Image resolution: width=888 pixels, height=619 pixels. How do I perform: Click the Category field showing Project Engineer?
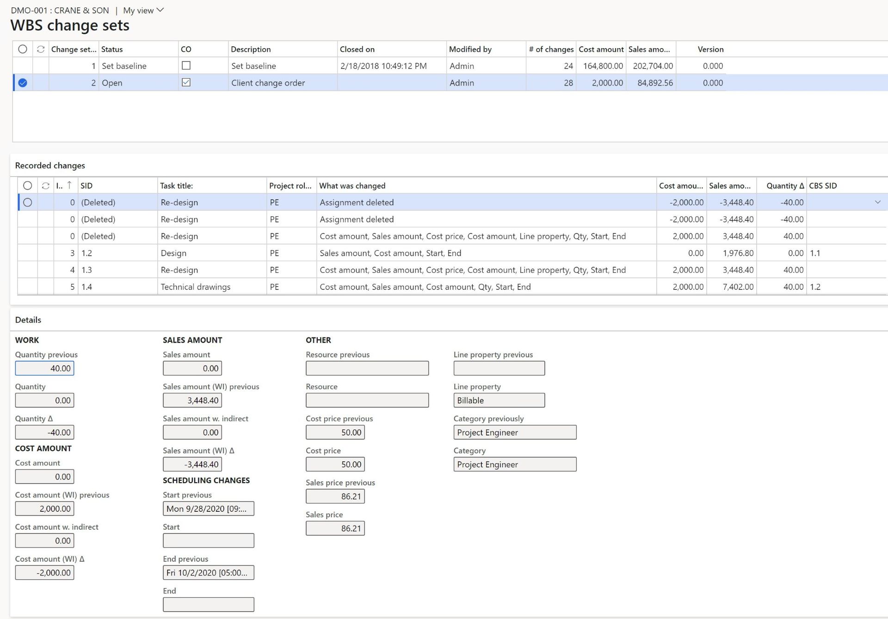coord(515,464)
